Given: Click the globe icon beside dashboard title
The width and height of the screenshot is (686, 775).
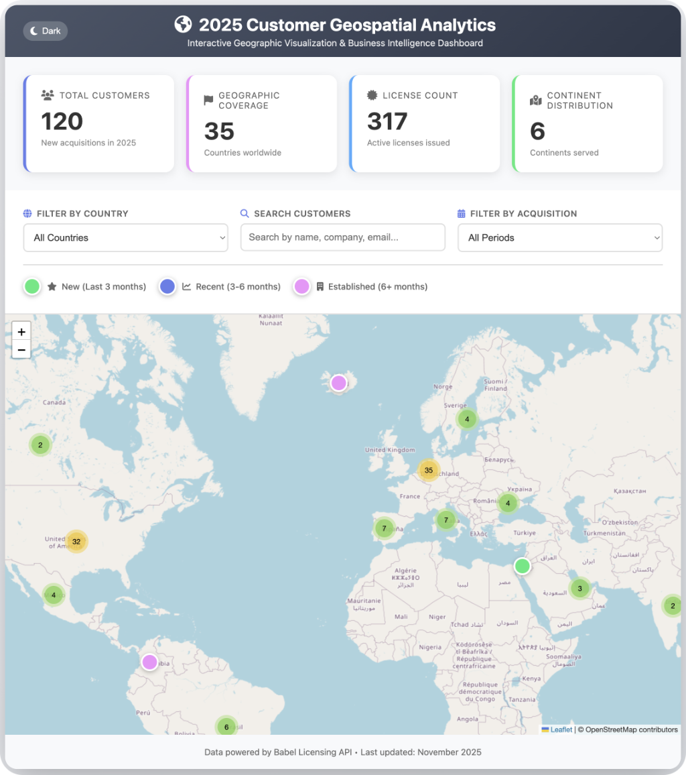Looking at the screenshot, I should tap(183, 25).
